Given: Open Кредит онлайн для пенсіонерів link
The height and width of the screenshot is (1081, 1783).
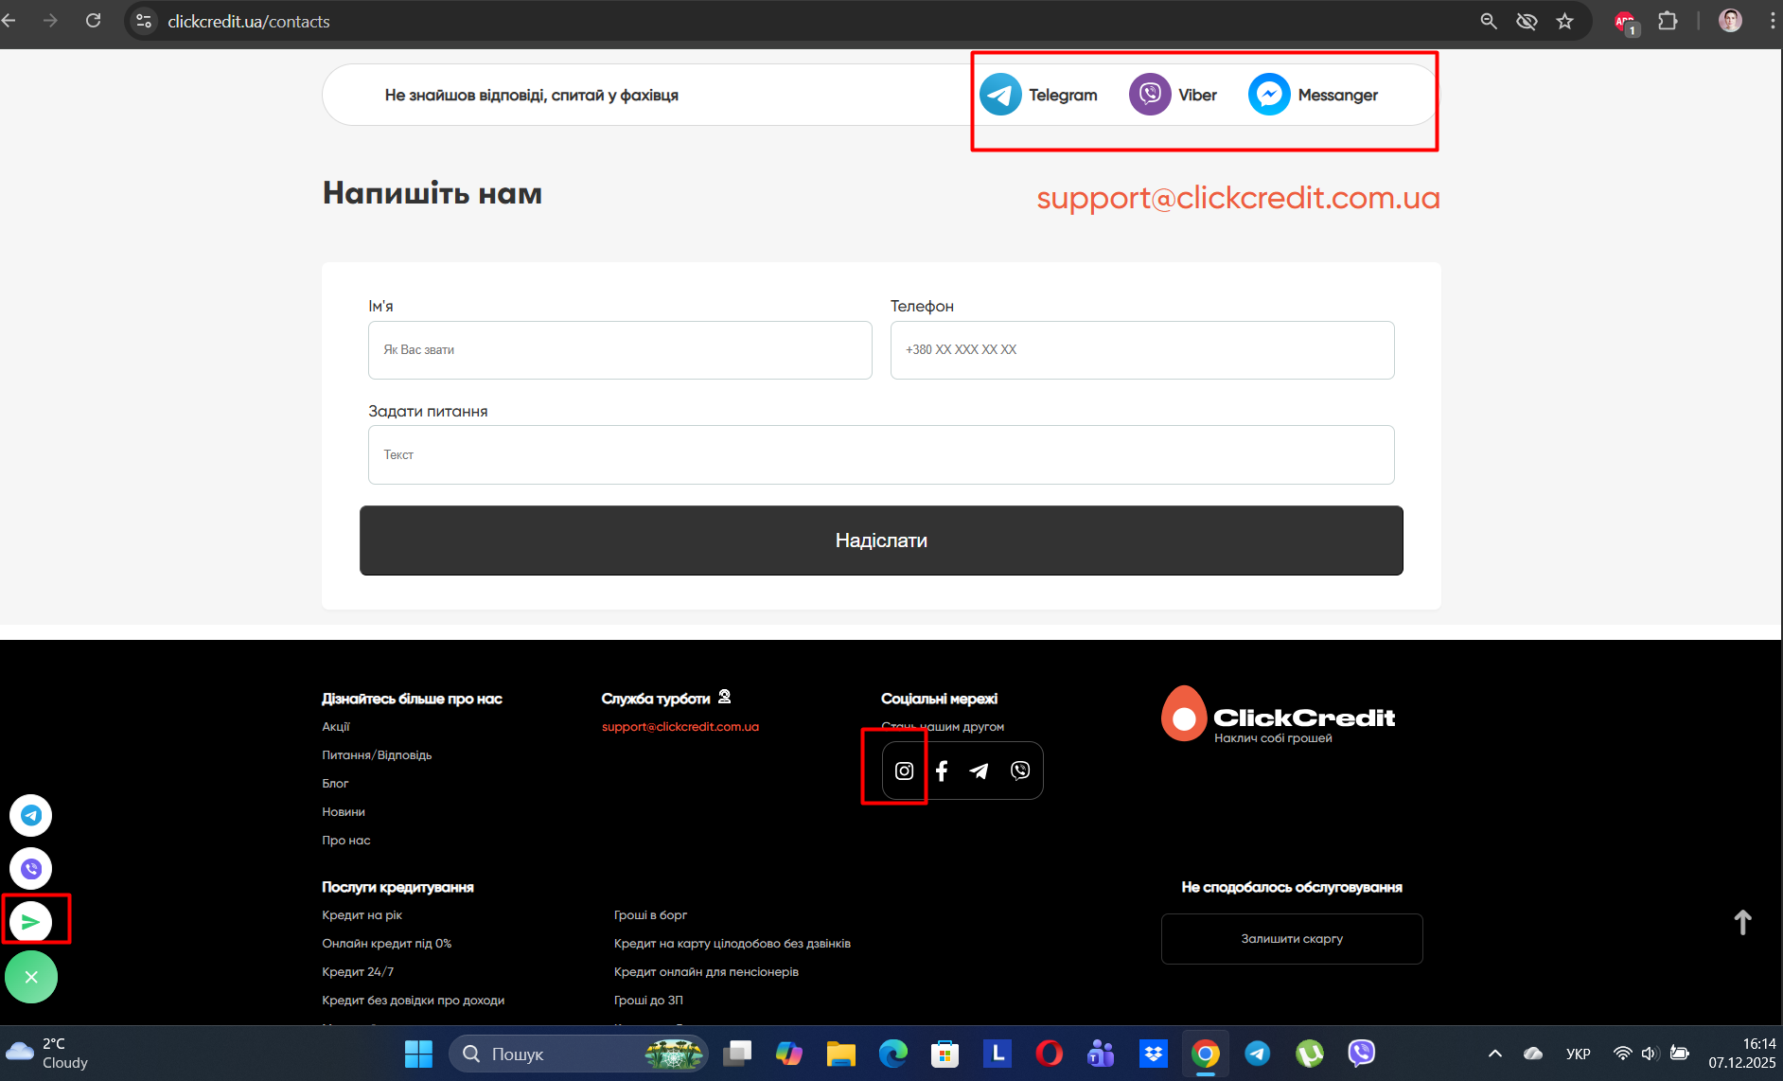Looking at the screenshot, I should (x=707, y=972).
